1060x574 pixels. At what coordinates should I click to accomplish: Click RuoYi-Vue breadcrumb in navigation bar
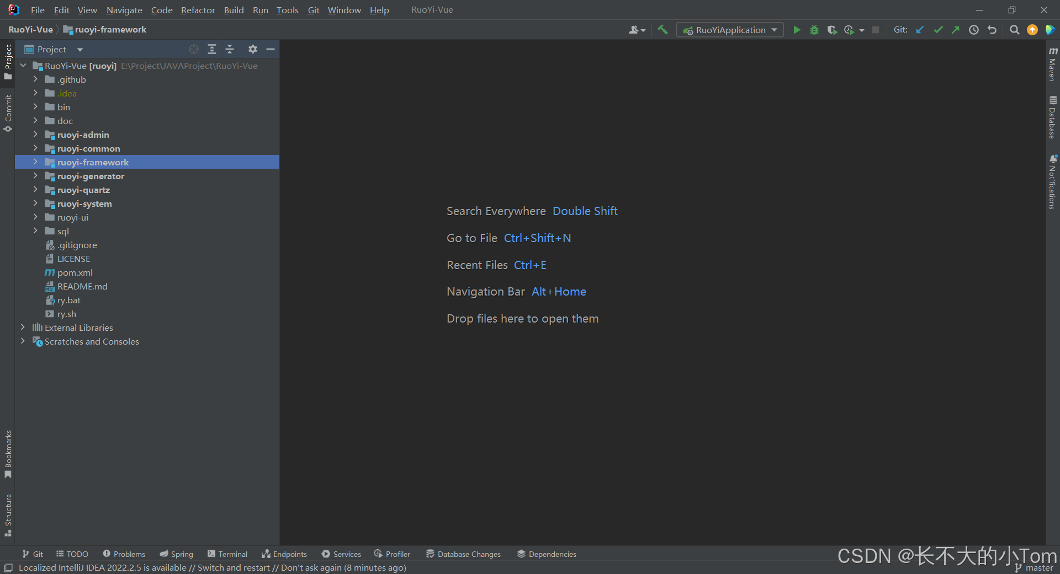pos(30,30)
